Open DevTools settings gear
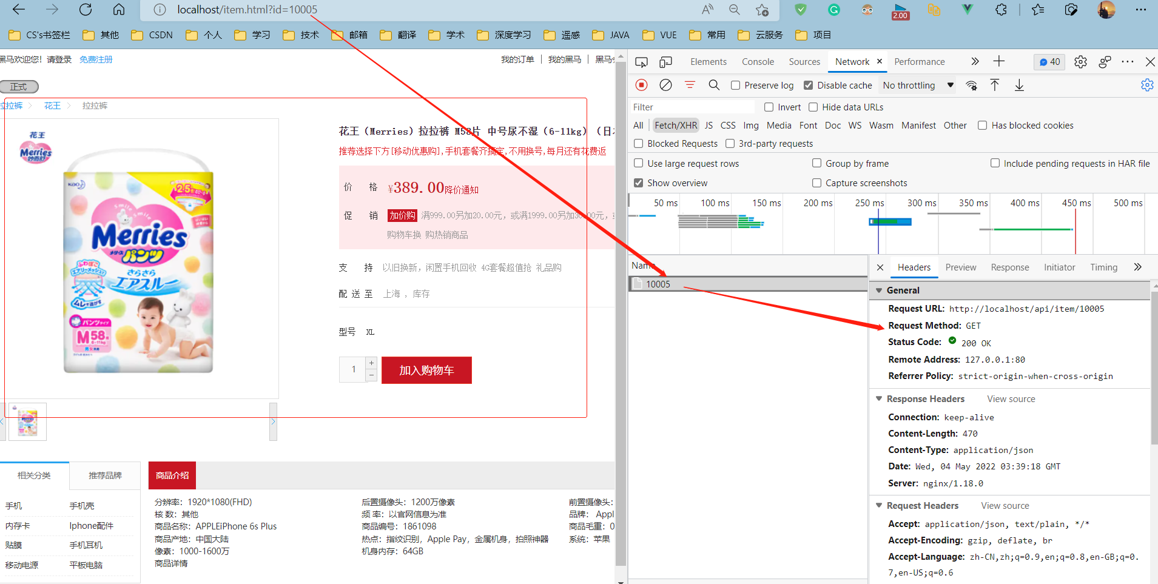1158x584 pixels. (x=1080, y=62)
